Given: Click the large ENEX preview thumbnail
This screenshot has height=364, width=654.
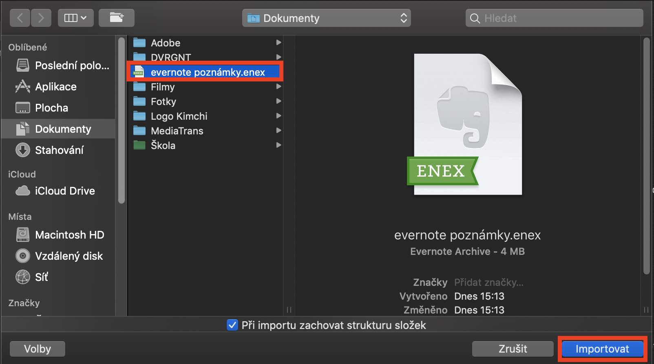Looking at the screenshot, I should pyautogui.click(x=465, y=125).
